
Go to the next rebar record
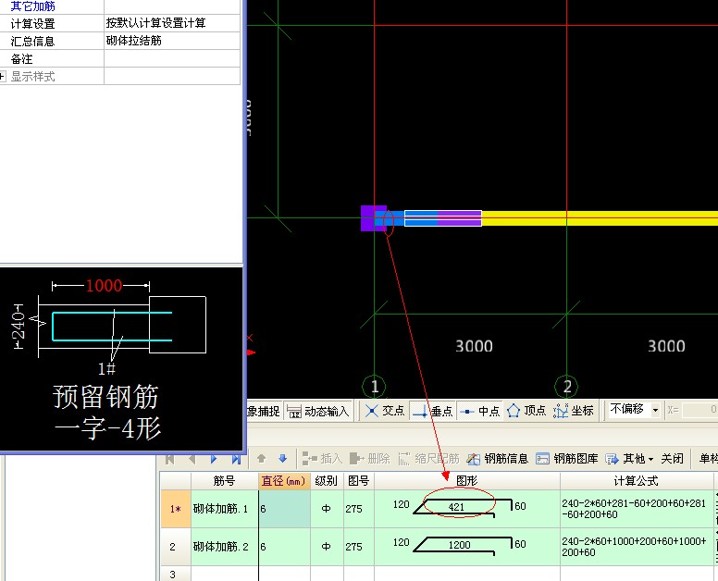point(214,459)
